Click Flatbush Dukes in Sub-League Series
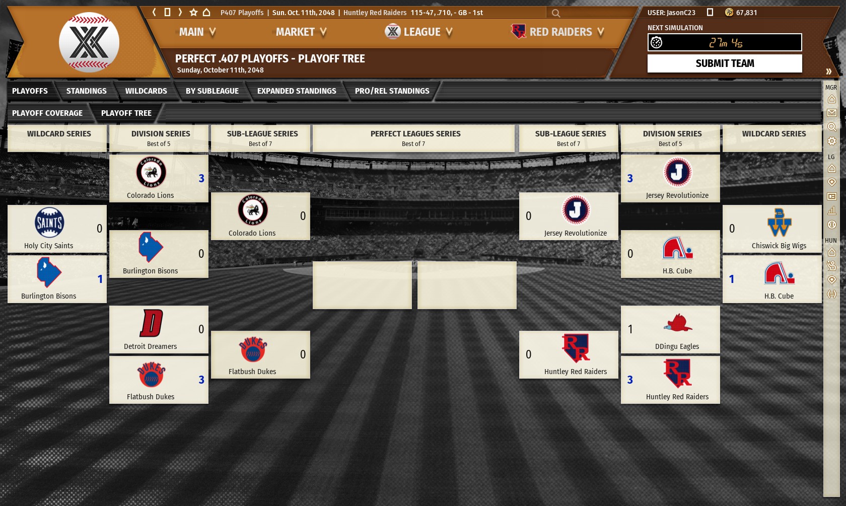 point(260,354)
